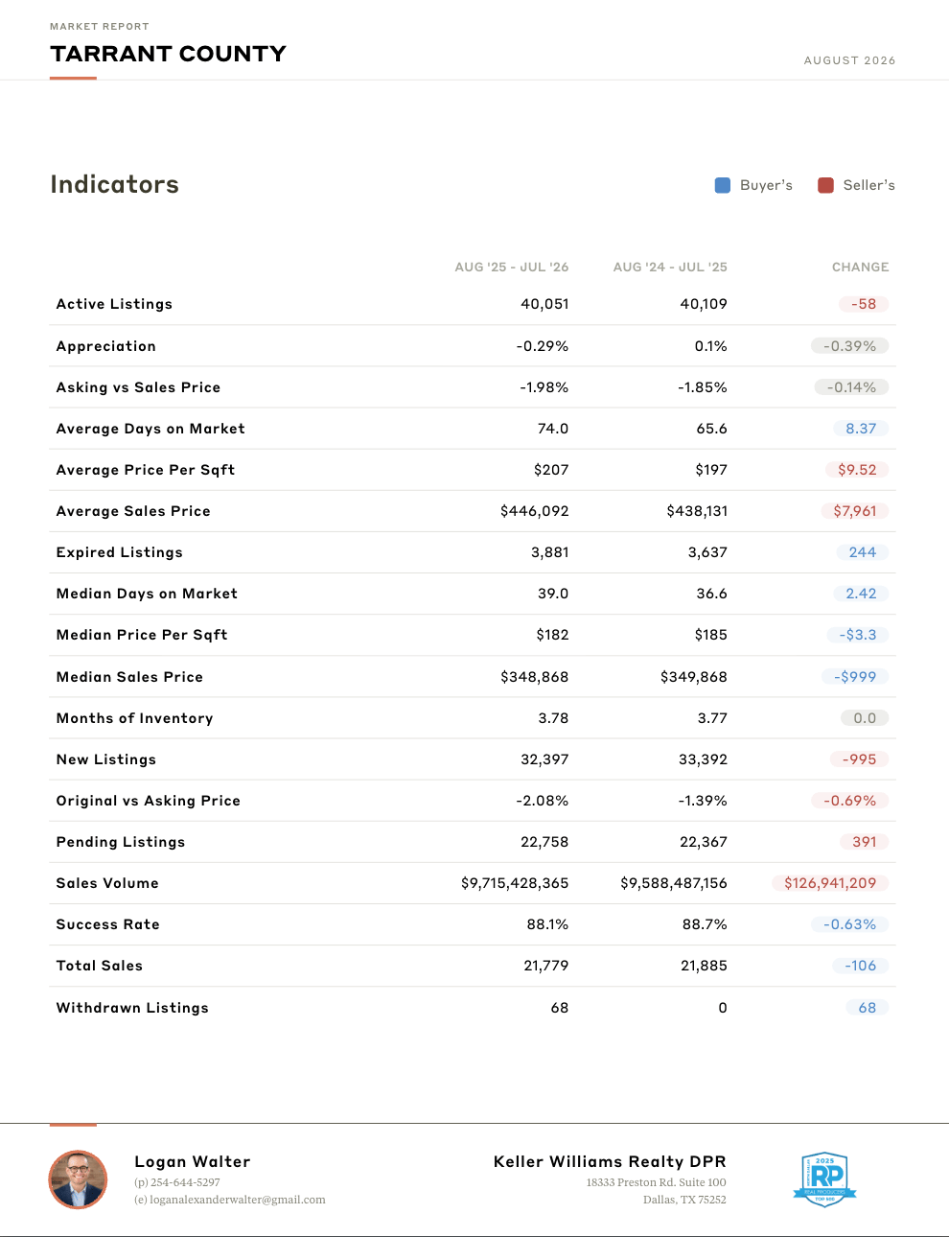The width and height of the screenshot is (949, 1237).
Task: Select the Active Listings row label
Action: pyautogui.click(x=114, y=304)
